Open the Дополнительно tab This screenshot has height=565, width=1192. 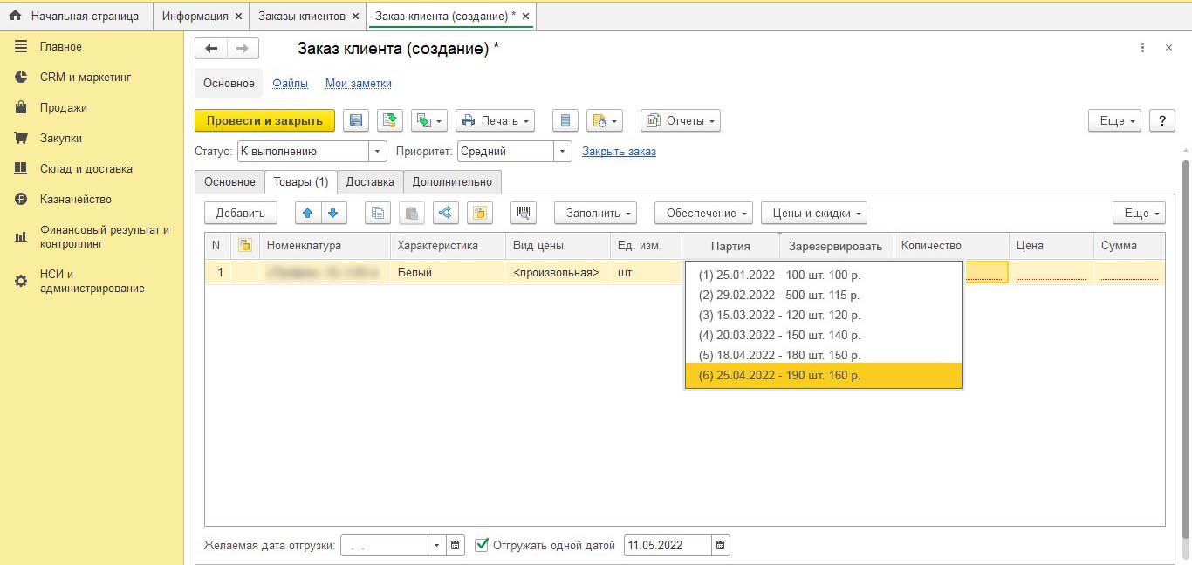tap(452, 182)
